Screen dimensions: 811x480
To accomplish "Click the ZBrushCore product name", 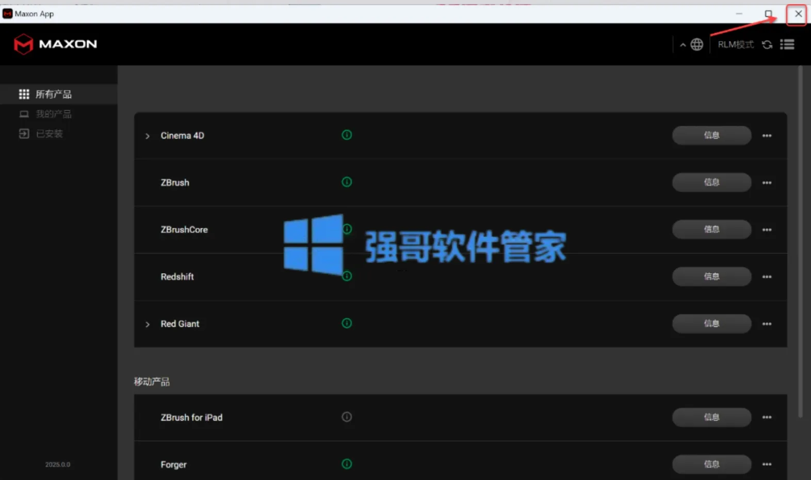I will pos(184,230).
